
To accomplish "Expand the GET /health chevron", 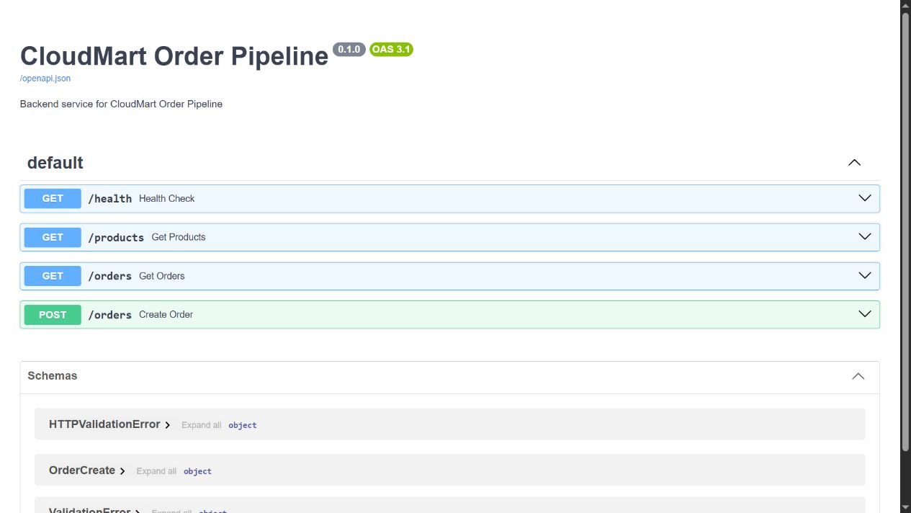I will (865, 198).
